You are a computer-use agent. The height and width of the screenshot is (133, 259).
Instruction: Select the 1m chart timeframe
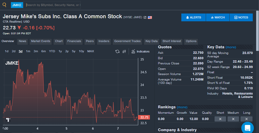28,51
